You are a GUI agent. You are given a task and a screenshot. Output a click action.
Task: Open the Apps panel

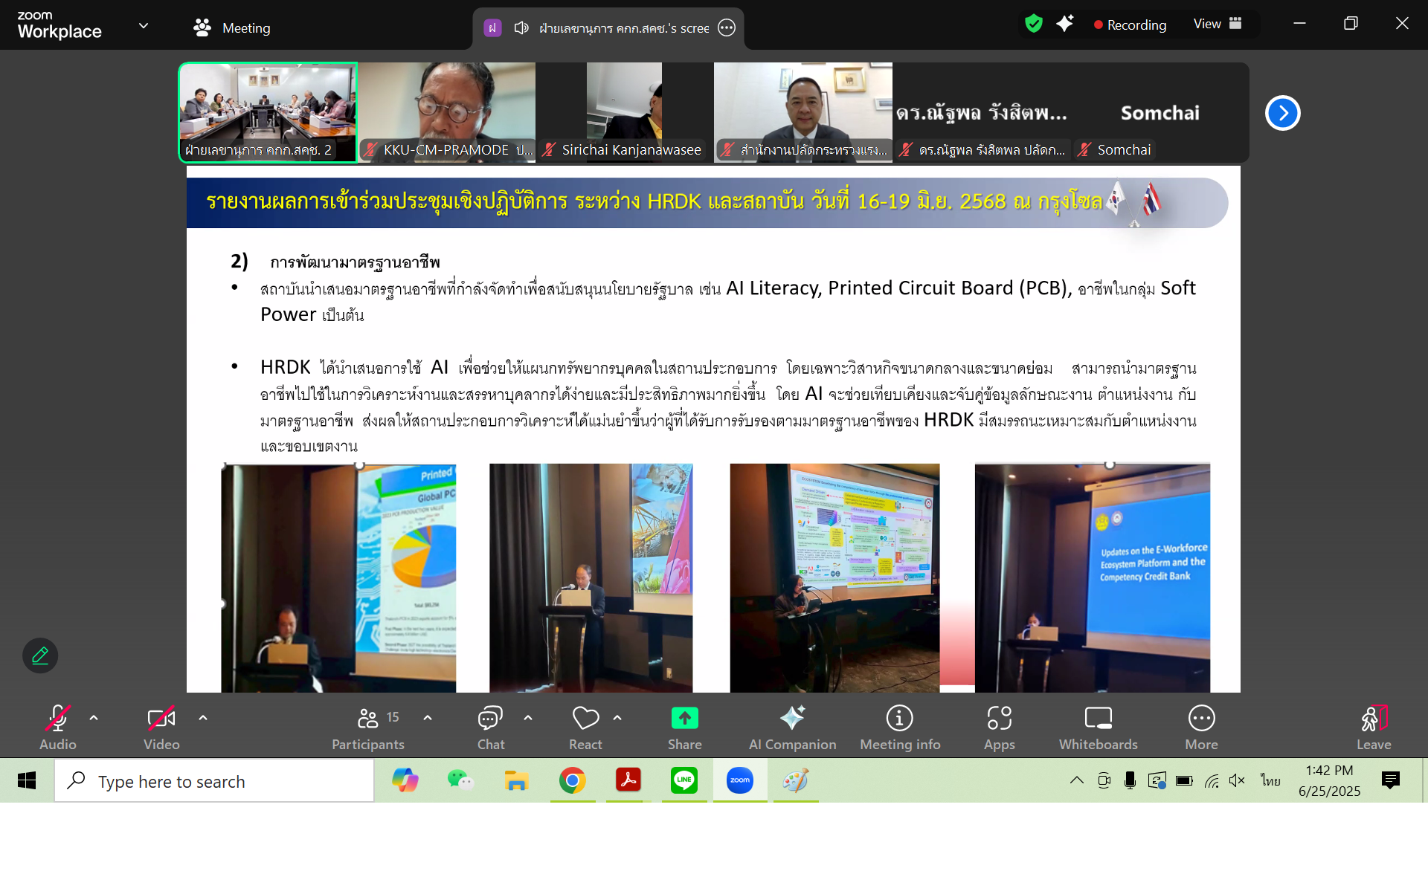999,719
